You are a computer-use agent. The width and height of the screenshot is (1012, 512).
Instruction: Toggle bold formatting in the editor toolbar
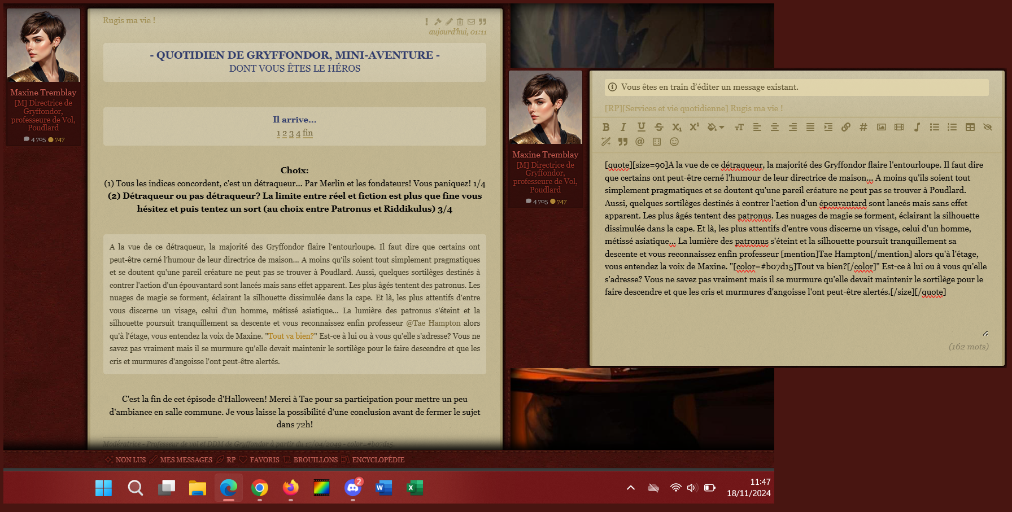tap(606, 127)
